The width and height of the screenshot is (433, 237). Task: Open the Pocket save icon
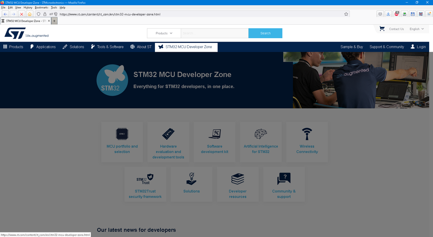380,14
